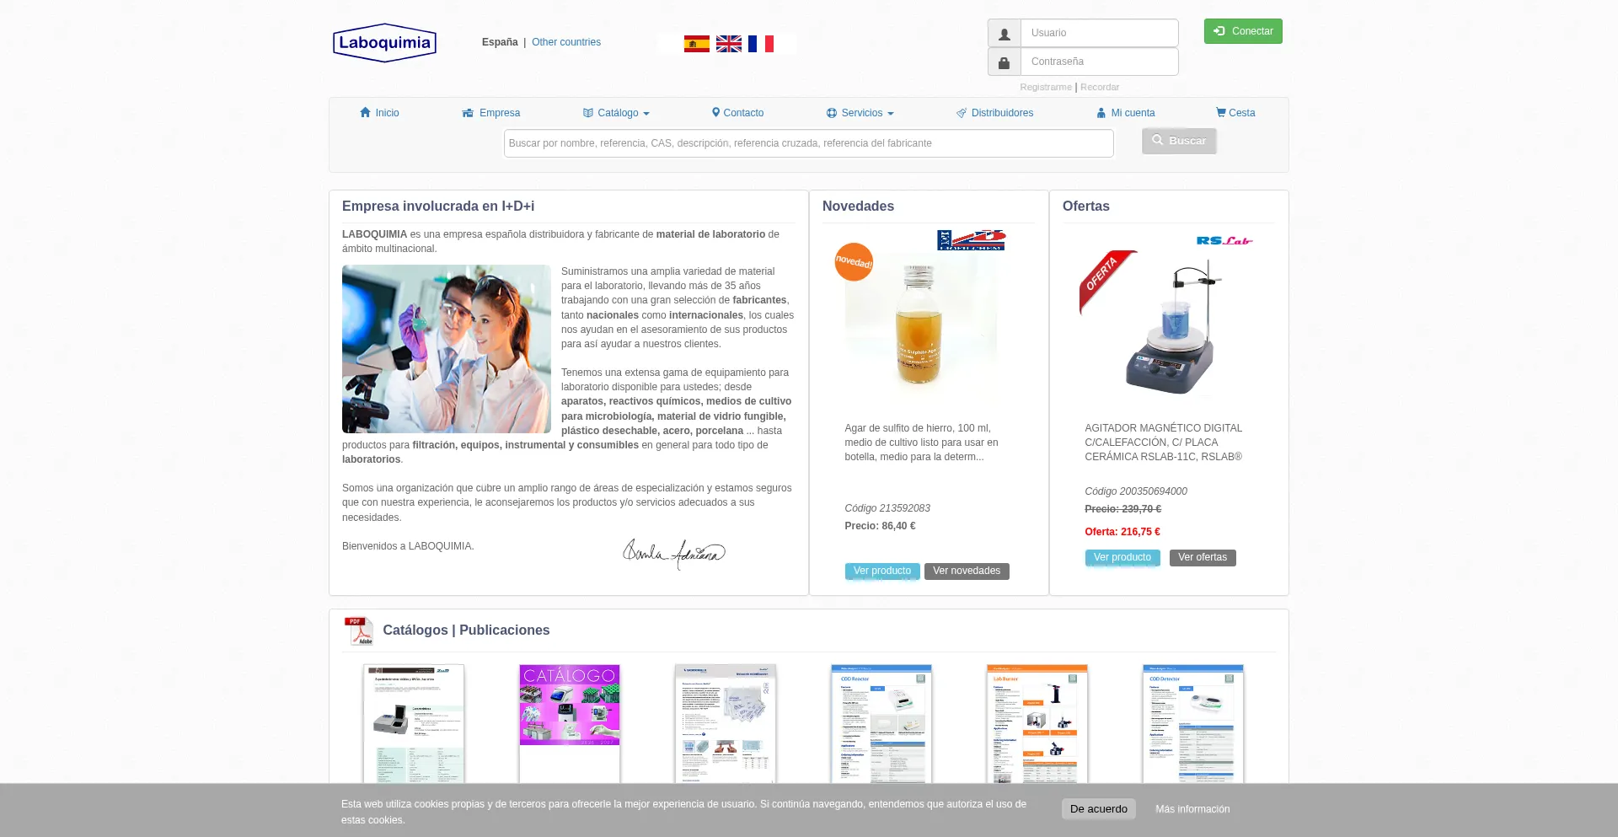Click Ver producto under Ofertas
Image resolution: width=1618 pixels, height=837 pixels.
pyautogui.click(x=1122, y=557)
